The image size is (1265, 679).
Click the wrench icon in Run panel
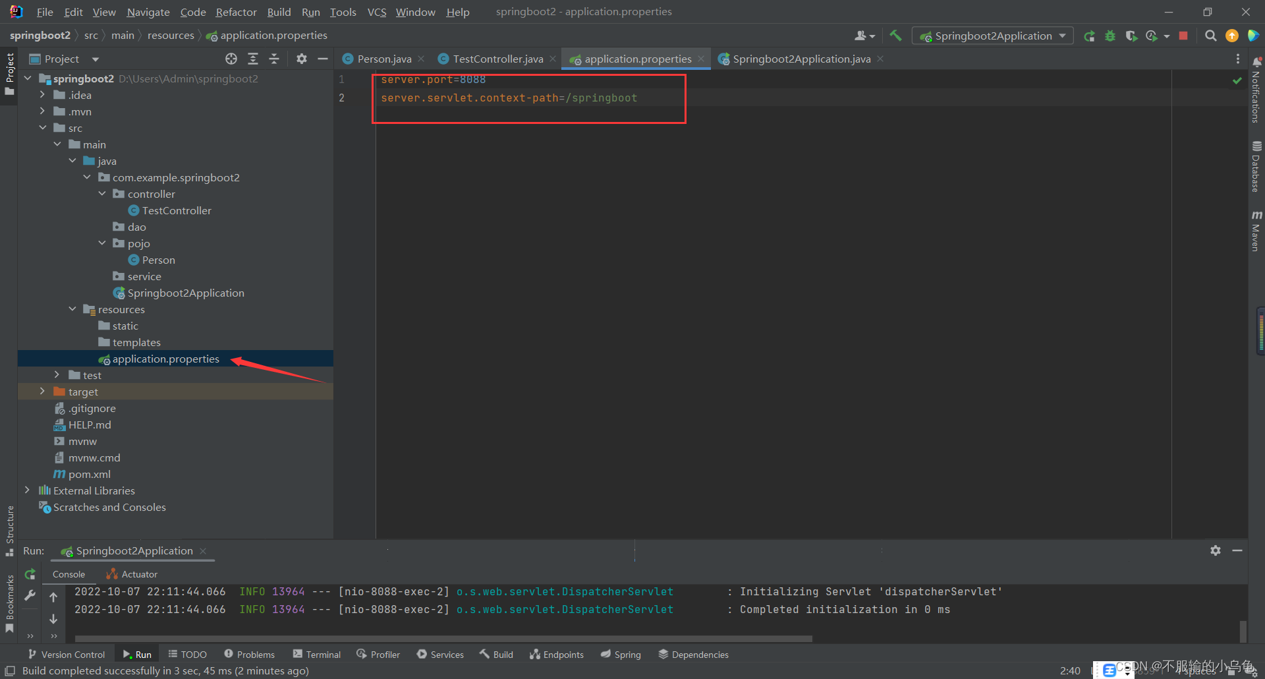click(30, 595)
